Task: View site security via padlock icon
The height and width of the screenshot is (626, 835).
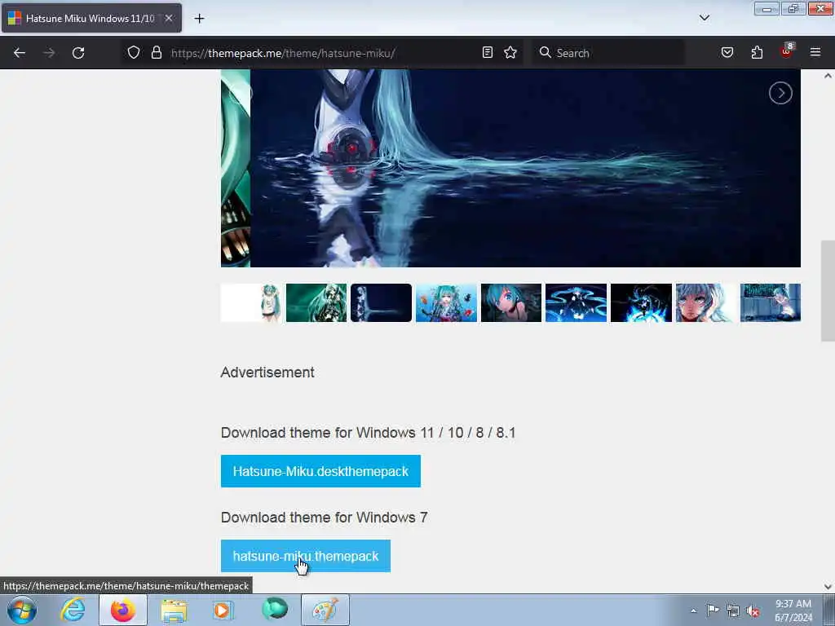Action: pos(156,52)
